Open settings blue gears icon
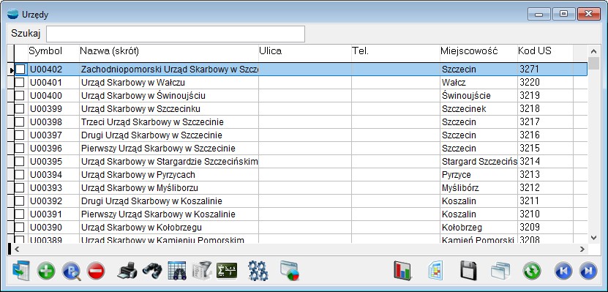 [x=258, y=271]
